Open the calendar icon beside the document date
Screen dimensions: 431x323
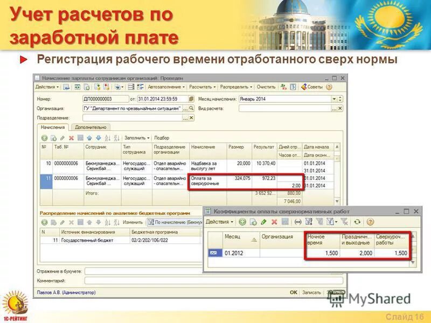192,99
